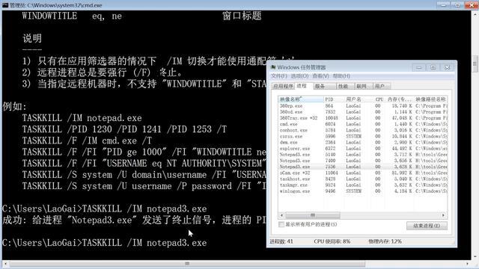
Task: Click cmd window scroll-left arrow
Action: tap(5, 264)
